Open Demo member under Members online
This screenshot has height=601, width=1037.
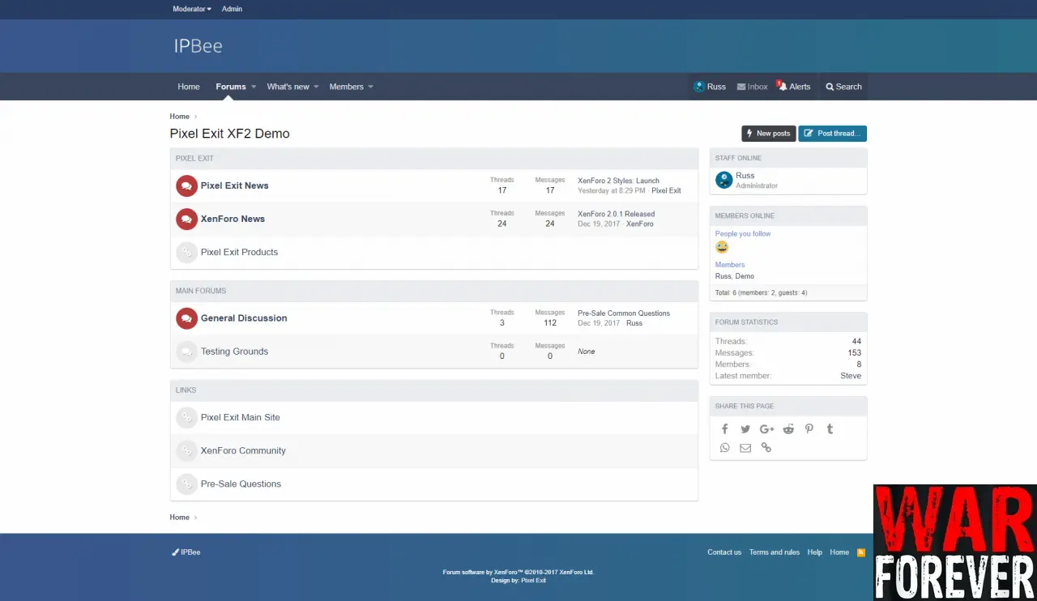pos(745,276)
